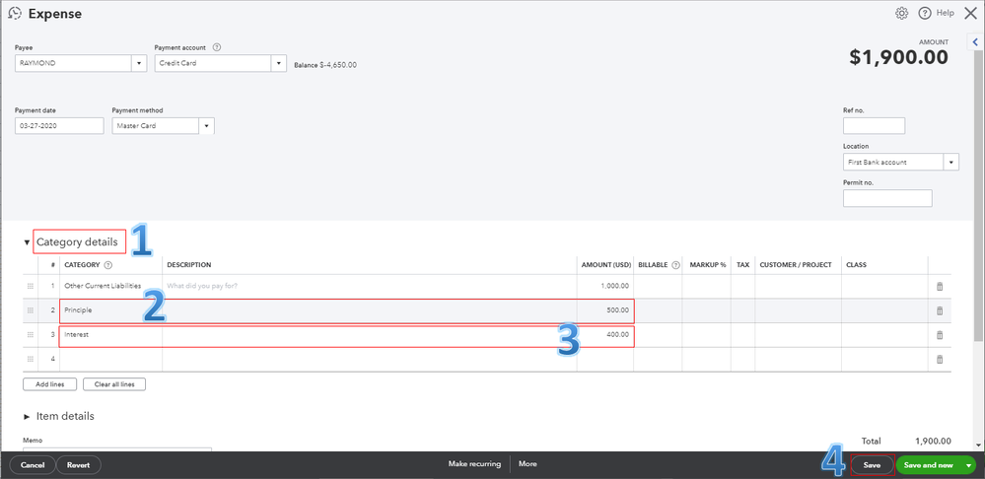
Task: Open the Save and new dropdown arrow
Action: [x=968, y=465]
